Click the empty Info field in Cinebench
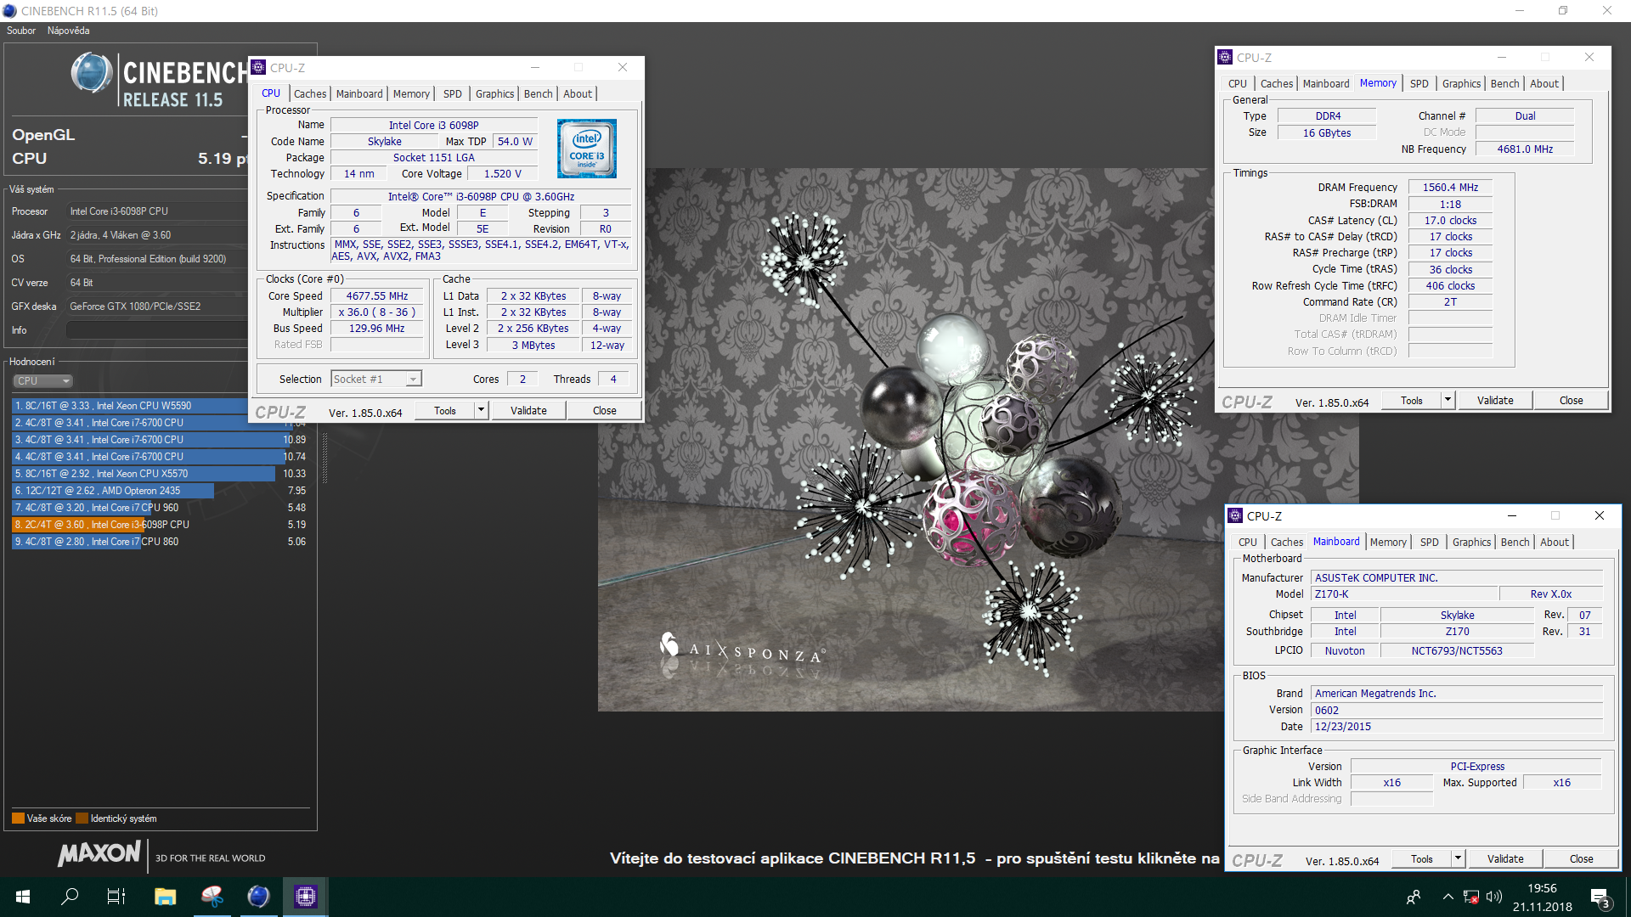Screen dimensions: 1631x917 tap(157, 330)
